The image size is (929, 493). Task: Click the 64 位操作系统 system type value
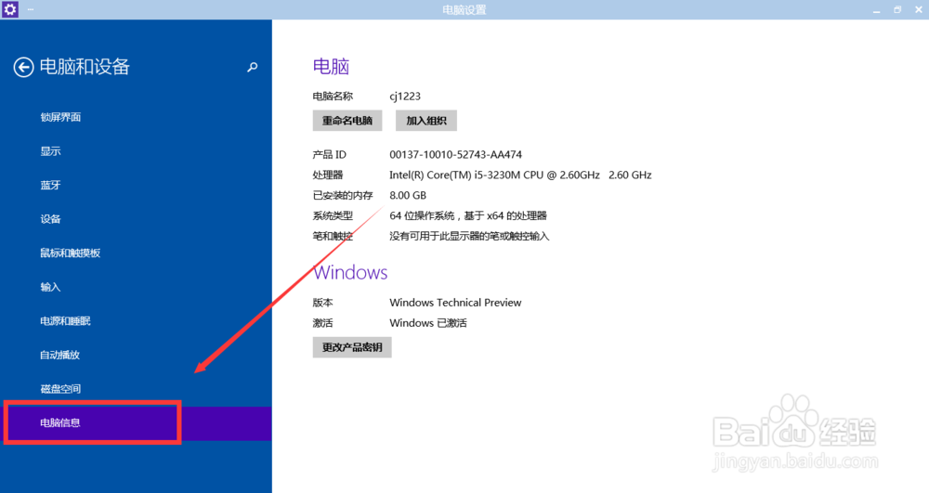click(468, 216)
